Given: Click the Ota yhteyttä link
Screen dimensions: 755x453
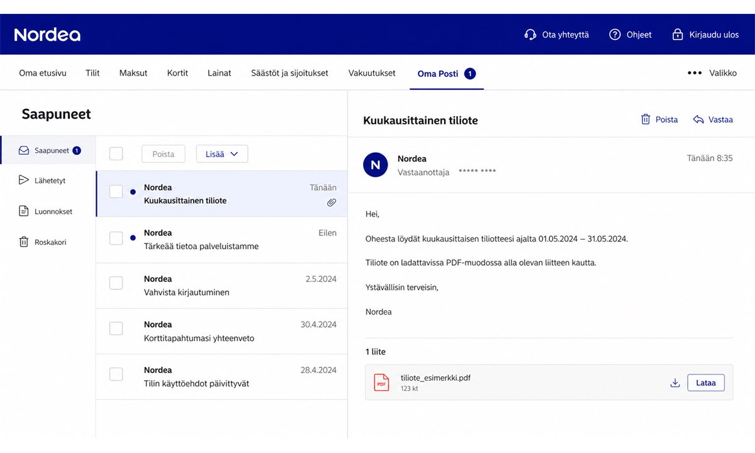Looking at the screenshot, I should [566, 35].
